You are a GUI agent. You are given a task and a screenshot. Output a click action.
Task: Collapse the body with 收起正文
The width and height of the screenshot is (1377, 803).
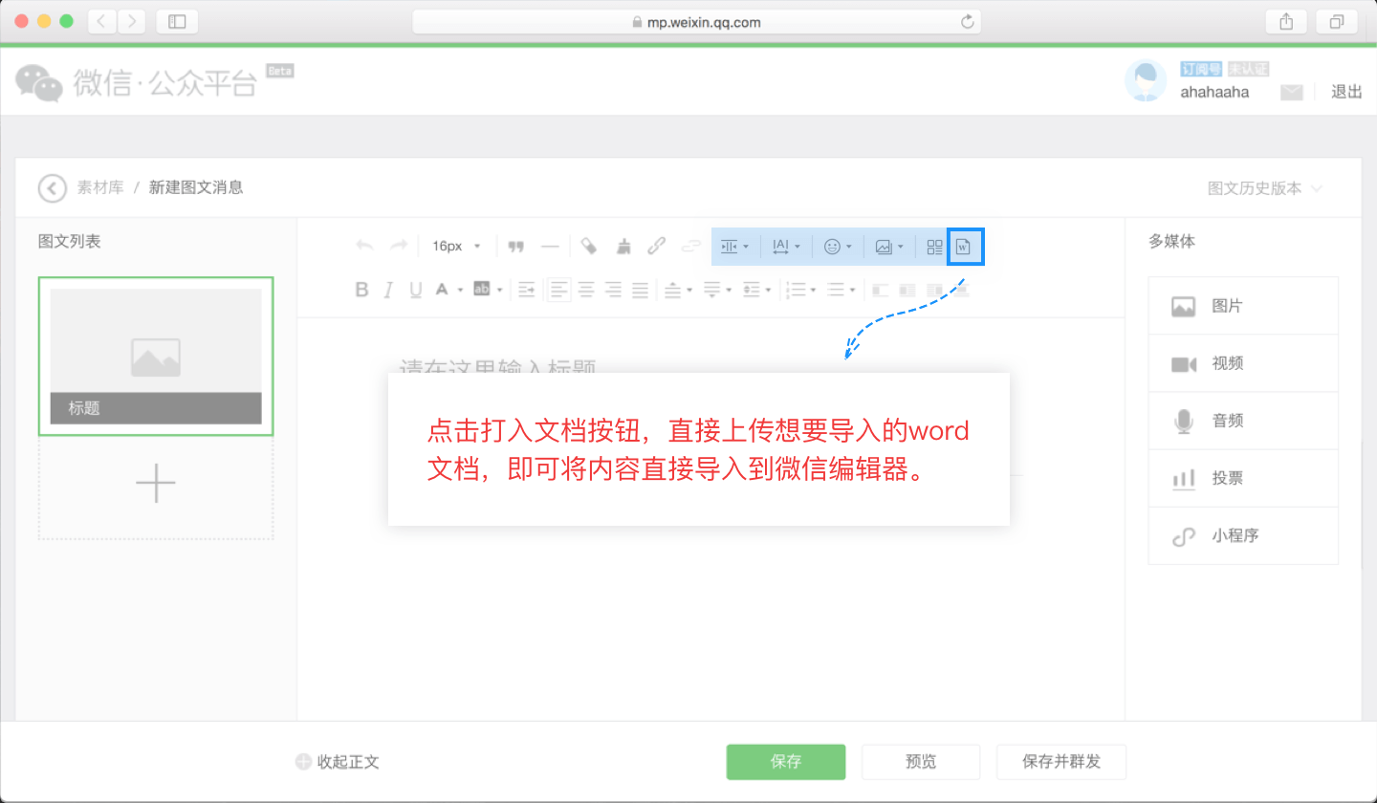pyautogui.click(x=339, y=762)
